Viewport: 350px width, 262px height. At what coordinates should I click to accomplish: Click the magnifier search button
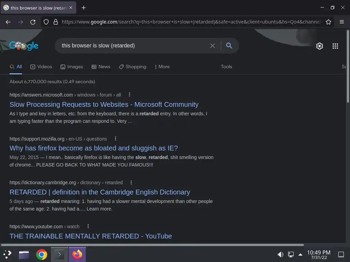[229, 46]
